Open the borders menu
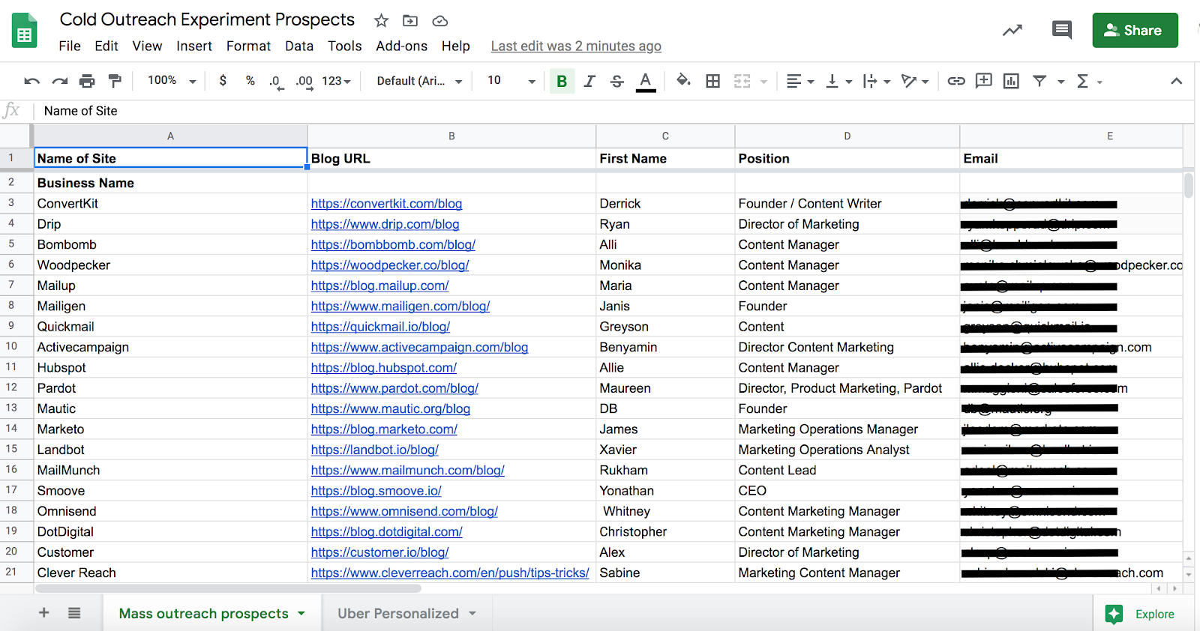 pos(713,81)
